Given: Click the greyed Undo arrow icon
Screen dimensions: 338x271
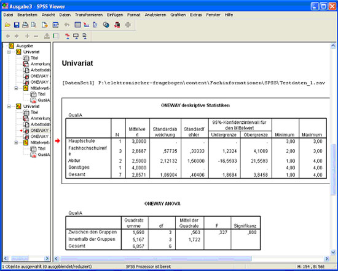Looking at the screenshot, I should point(67,25).
